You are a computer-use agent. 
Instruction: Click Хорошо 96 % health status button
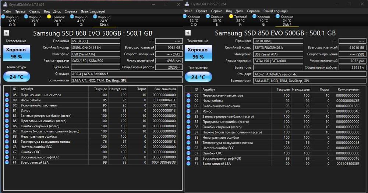[198, 53]
